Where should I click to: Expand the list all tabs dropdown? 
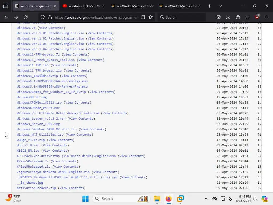(220, 6)
